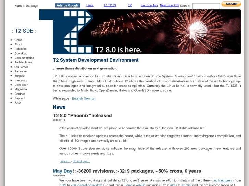The width and height of the screenshot is (249, 186).
Task: Follow the more... link under Phoenix news
Action: pos(65,161)
